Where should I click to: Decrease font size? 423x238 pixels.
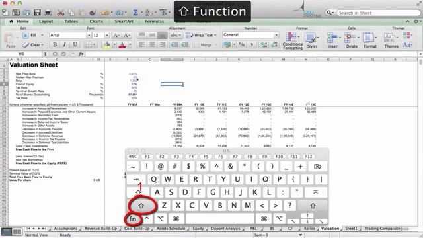pyautogui.click(x=126, y=35)
